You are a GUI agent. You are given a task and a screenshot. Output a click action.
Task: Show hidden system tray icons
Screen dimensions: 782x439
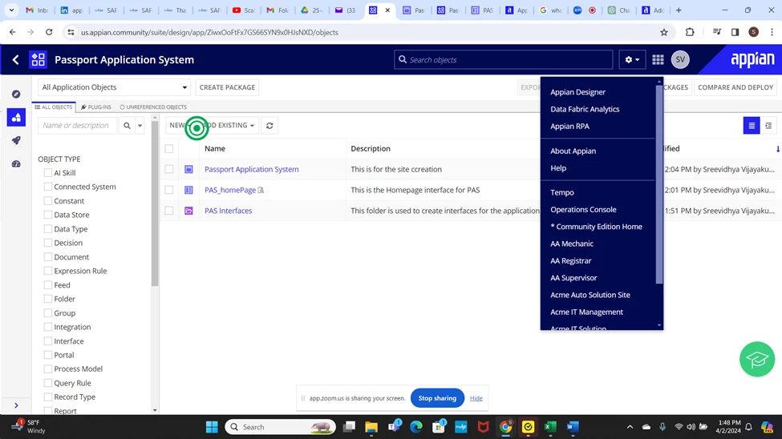(x=630, y=427)
